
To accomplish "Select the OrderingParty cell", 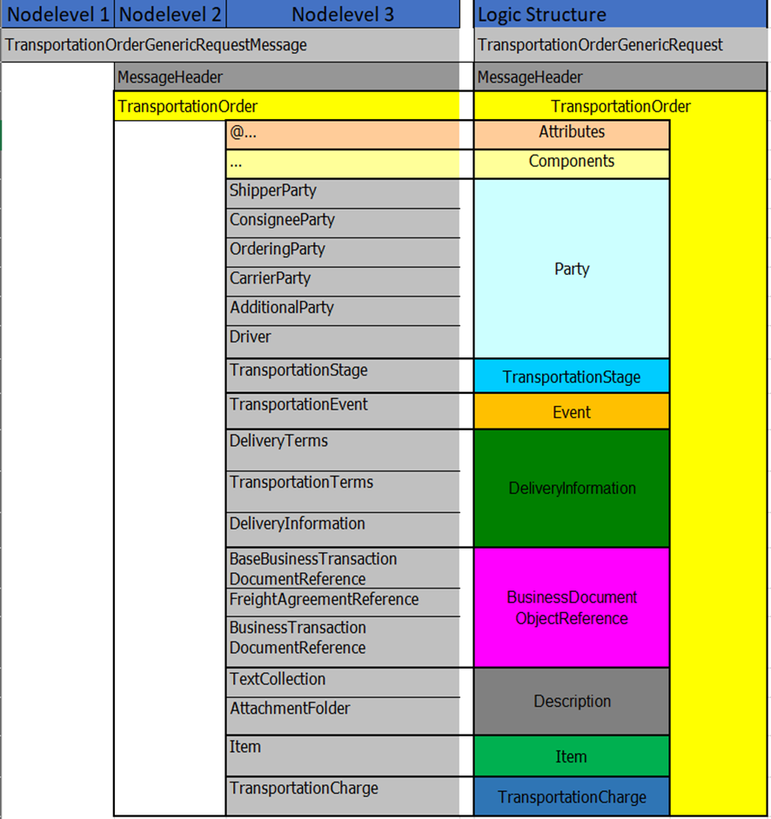I will tap(342, 250).
